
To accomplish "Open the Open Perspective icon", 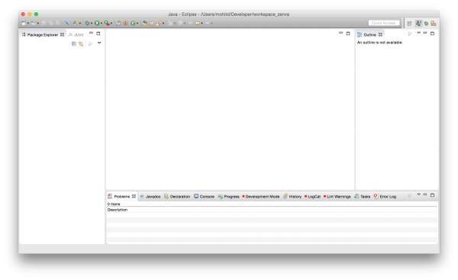I will pos(409,24).
